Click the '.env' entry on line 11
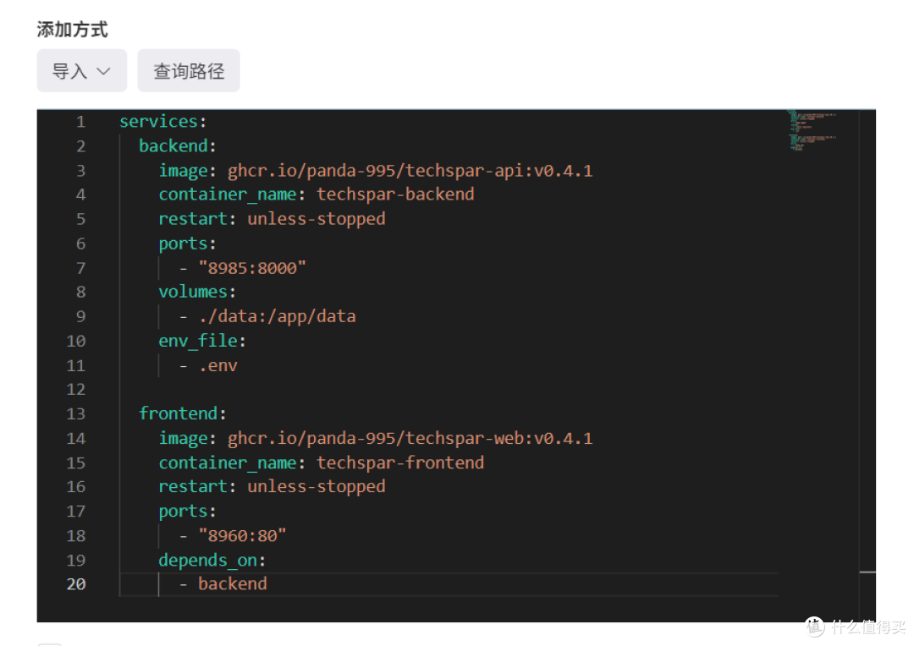 tap(218, 365)
